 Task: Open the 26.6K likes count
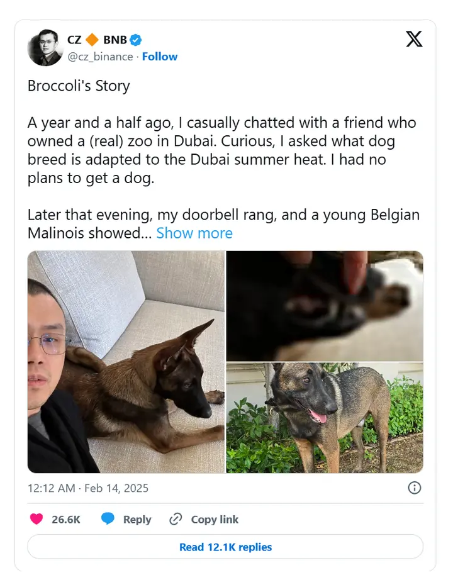65,519
